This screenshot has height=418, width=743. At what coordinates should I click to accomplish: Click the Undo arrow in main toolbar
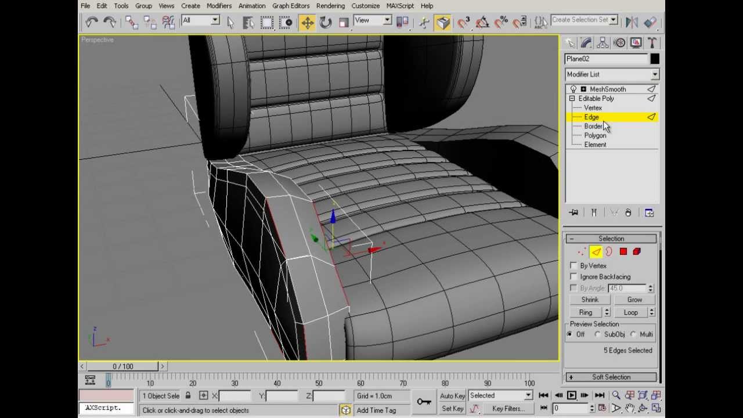point(92,22)
